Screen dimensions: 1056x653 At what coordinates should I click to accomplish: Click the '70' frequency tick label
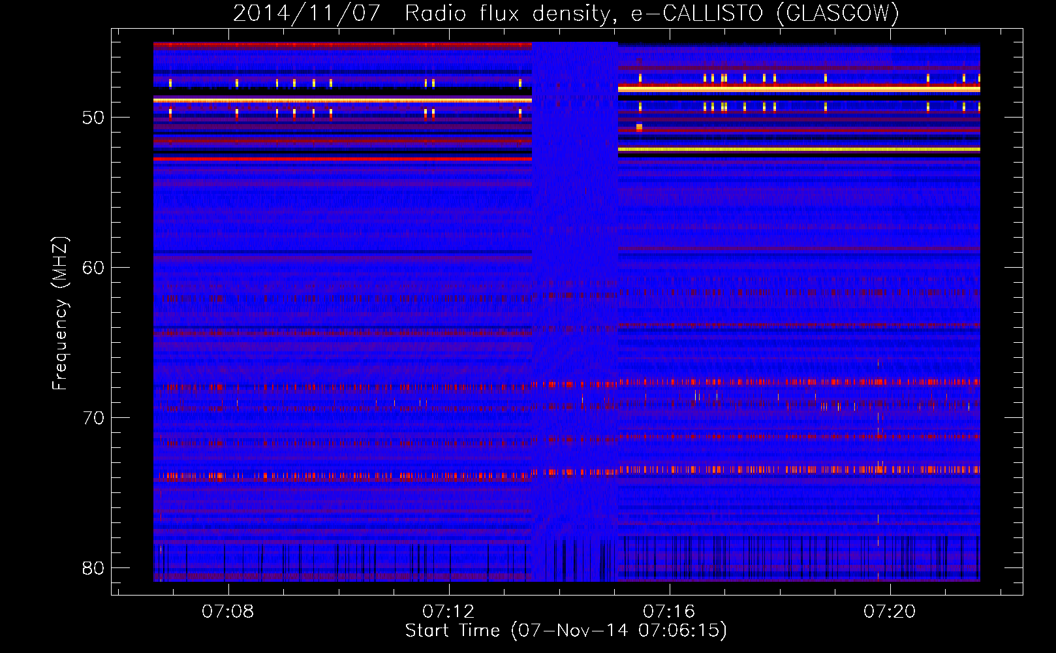click(x=93, y=419)
